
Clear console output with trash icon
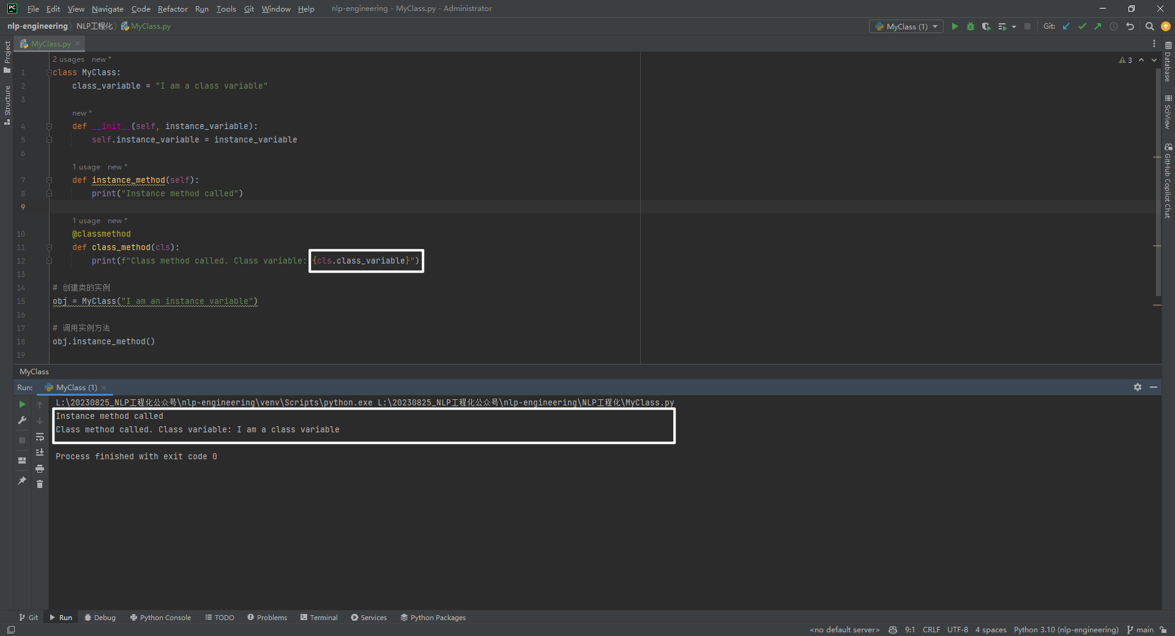click(40, 484)
